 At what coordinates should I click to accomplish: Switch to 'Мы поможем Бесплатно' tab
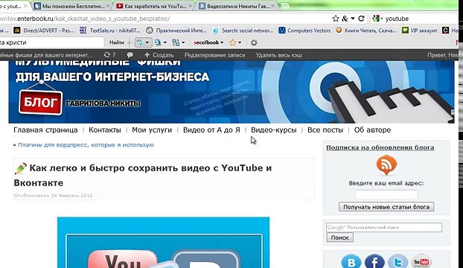tap(70, 6)
